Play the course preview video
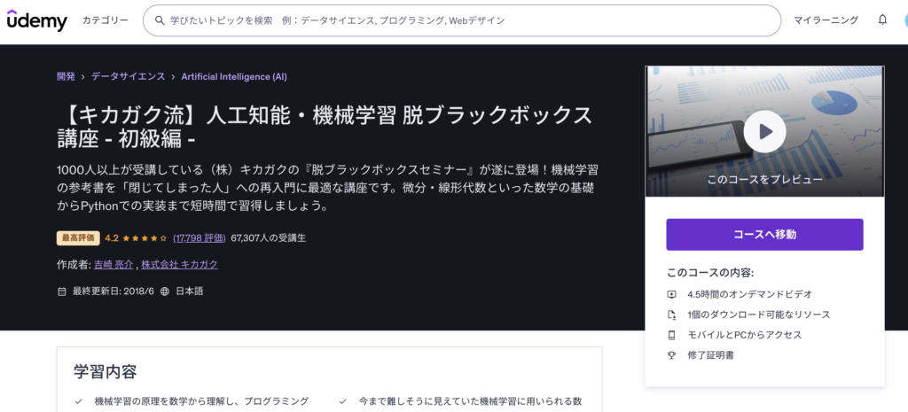908x412 pixels. tap(764, 132)
